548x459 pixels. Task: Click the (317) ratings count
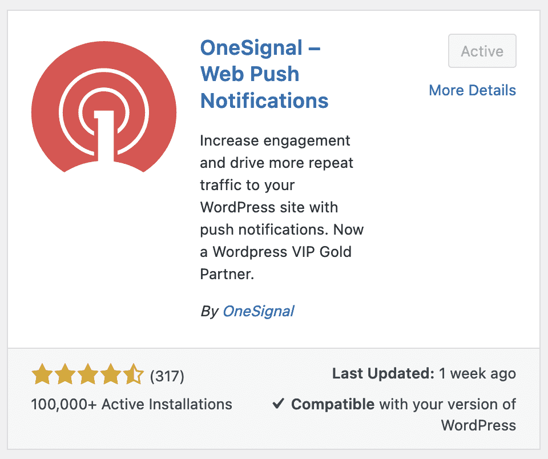(x=167, y=376)
